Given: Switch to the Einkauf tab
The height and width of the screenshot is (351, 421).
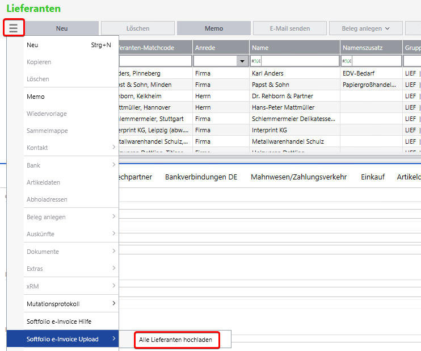Looking at the screenshot, I should [x=372, y=177].
